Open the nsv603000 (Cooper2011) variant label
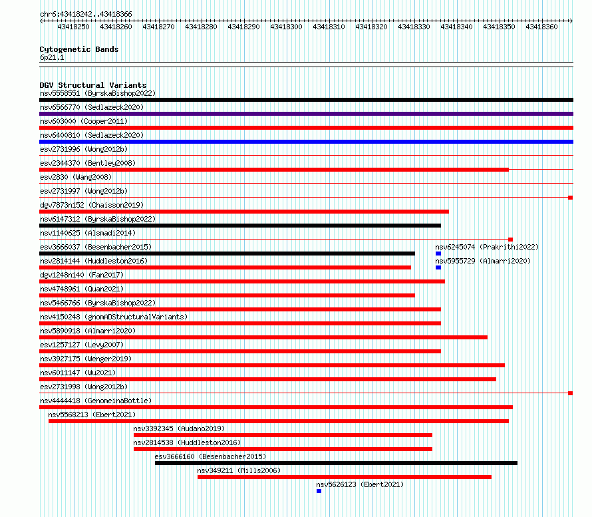Image resolution: width=592 pixels, height=517 pixels. click(84, 121)
